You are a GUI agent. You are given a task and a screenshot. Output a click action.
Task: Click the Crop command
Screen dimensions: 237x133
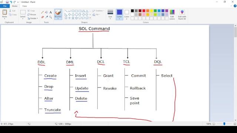click(x=31, y=11)
